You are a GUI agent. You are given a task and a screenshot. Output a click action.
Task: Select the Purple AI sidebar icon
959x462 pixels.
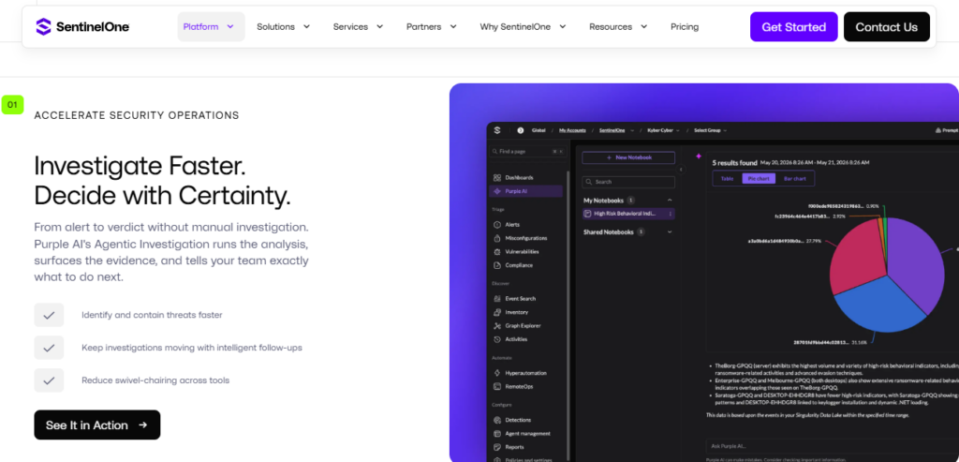pyautogui.click(x=497, y=191)
